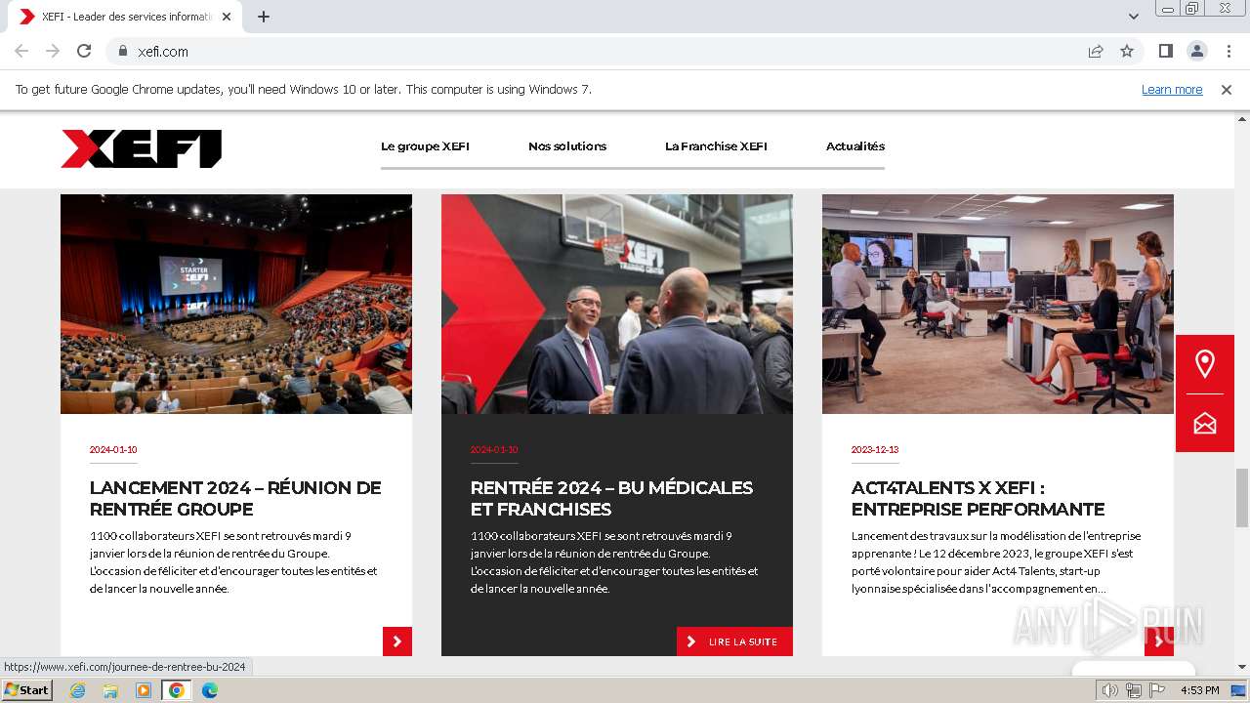Screen dimensions: 1250x703
Task: Click the auditorium conference photo
Action: tap(236, 304)
